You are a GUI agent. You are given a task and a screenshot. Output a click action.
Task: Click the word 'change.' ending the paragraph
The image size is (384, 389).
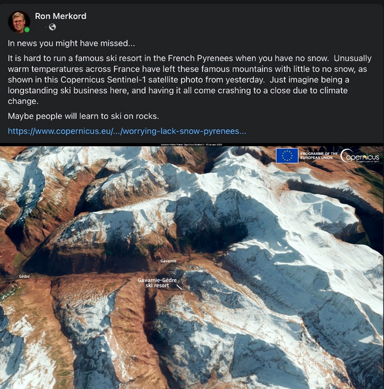[x=23, y=101]
